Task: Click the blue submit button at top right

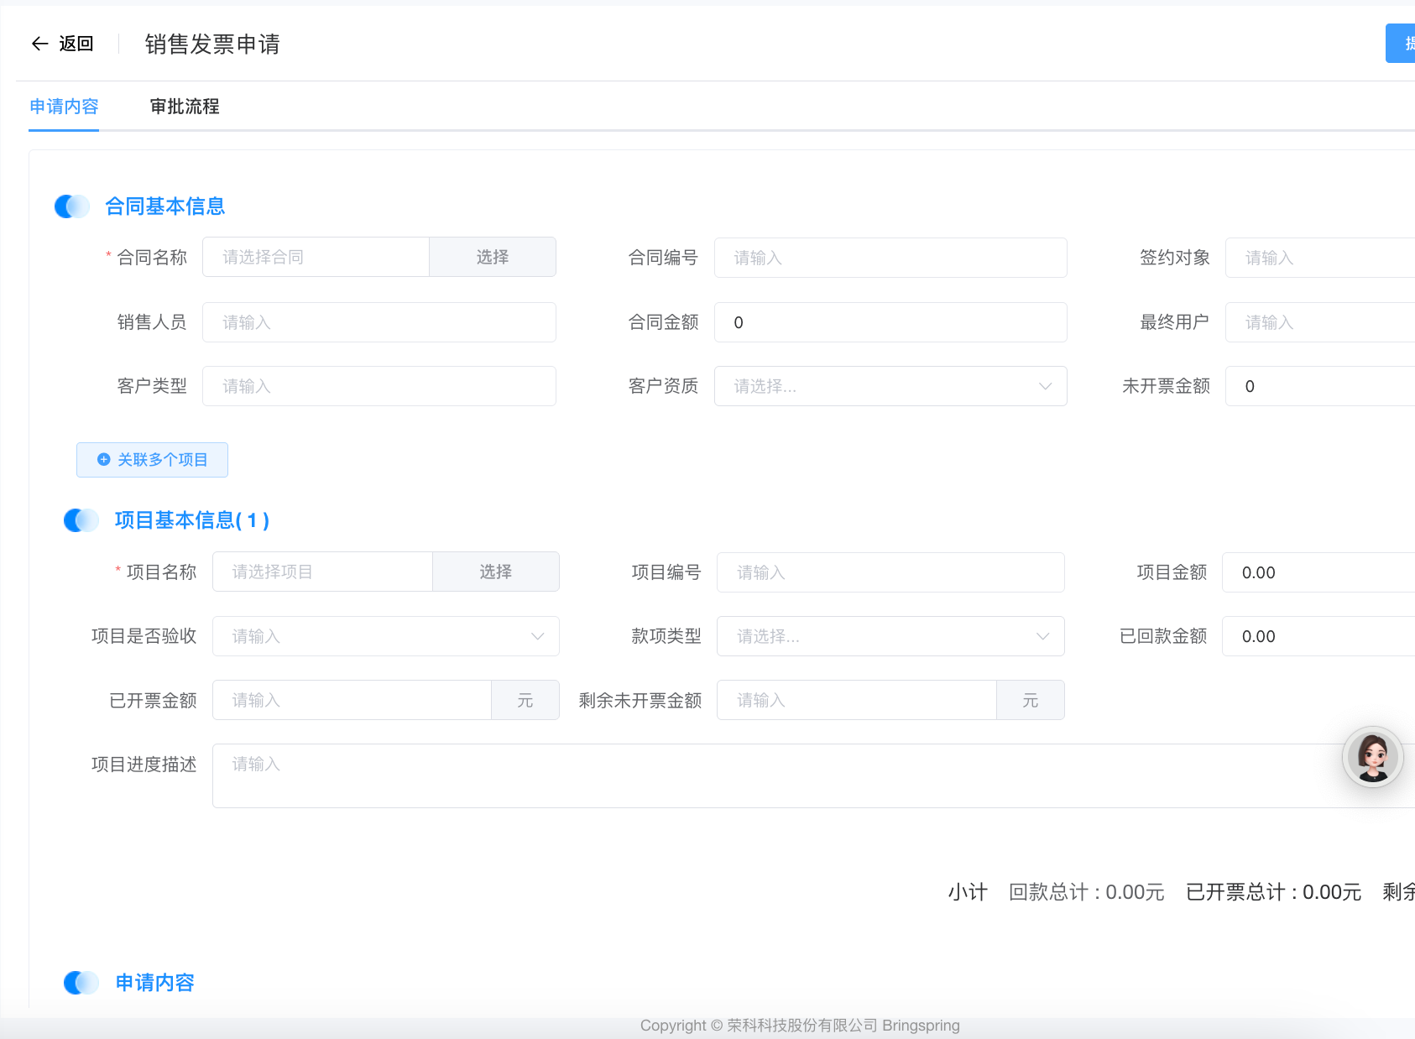Action: (1402, 44)
